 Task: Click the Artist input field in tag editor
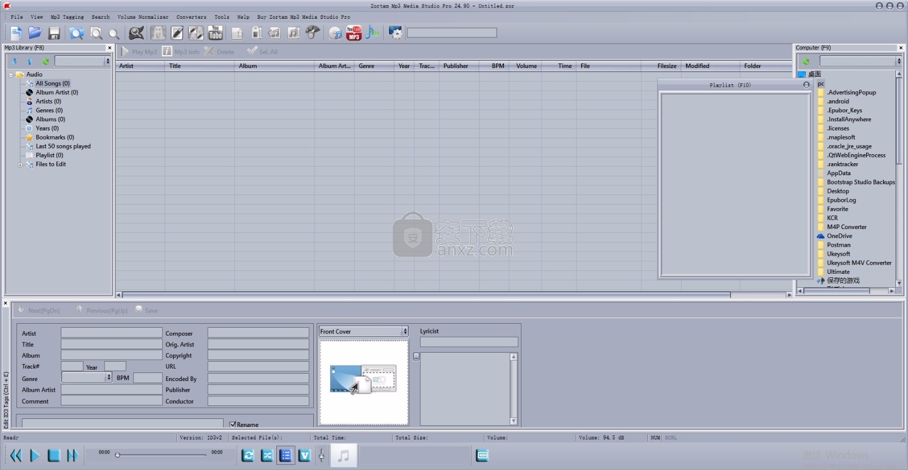111,333
